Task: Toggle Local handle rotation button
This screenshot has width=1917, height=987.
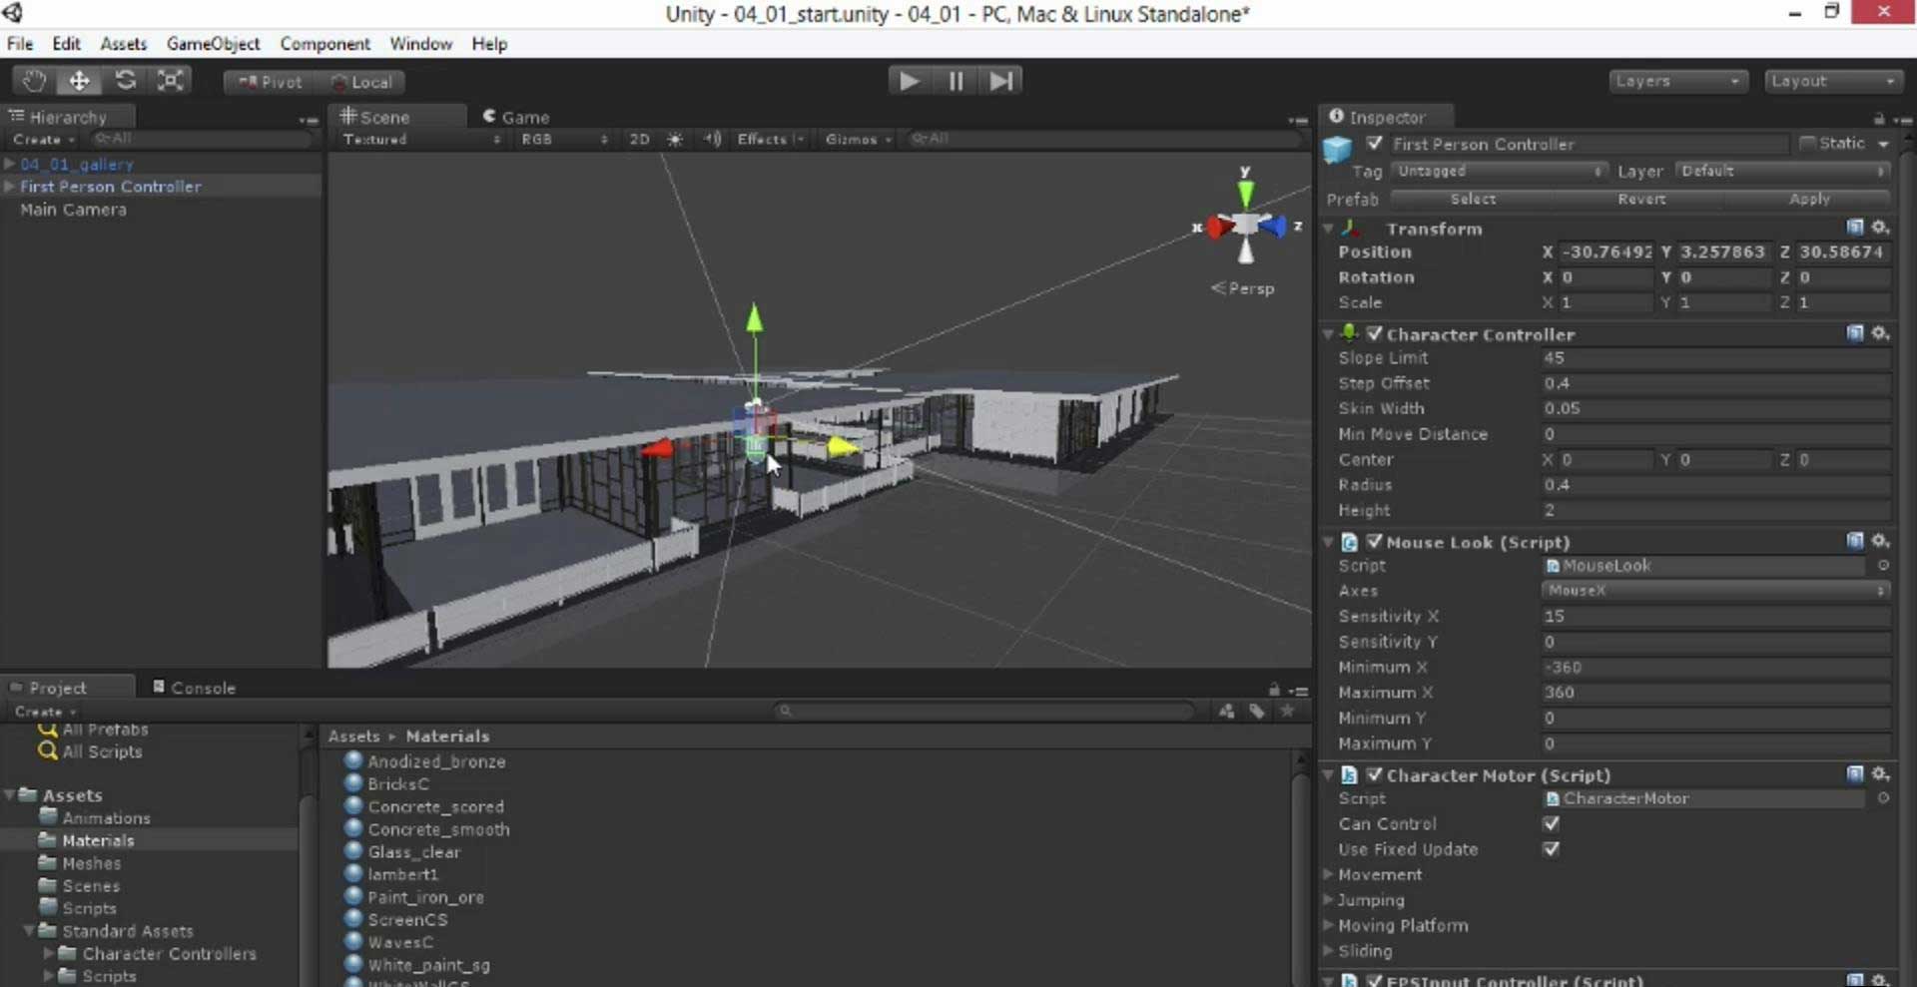Action: (361, 82)
